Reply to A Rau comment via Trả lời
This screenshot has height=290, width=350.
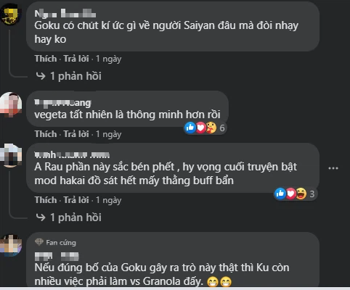76,200
